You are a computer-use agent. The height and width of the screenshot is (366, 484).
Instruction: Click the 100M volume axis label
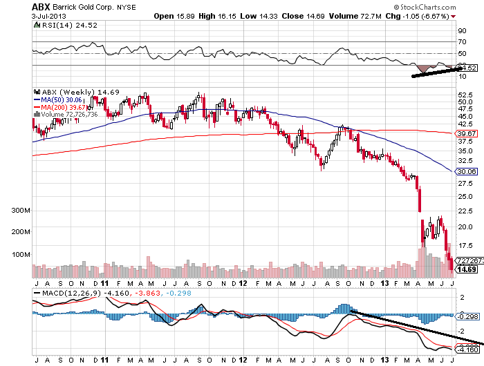(x=21, y=255)
